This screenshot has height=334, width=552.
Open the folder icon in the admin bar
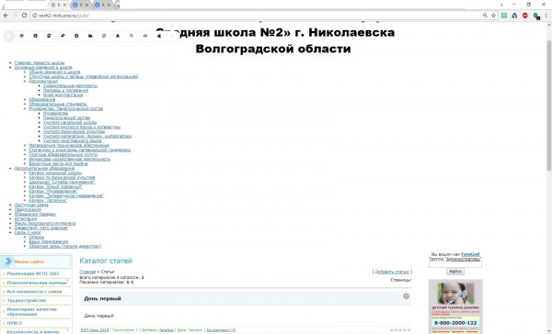[90, 36]
